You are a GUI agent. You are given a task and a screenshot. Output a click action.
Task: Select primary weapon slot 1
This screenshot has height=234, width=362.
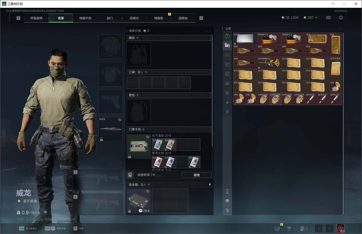point(97,180)
